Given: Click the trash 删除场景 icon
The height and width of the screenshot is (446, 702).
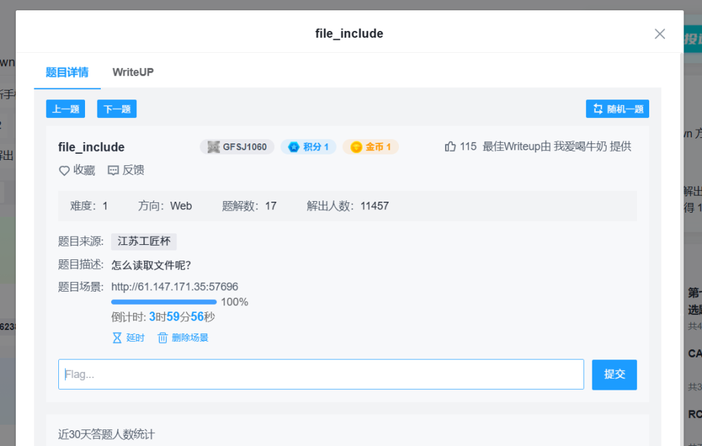Looking at the screenshot, I should 162,338.
